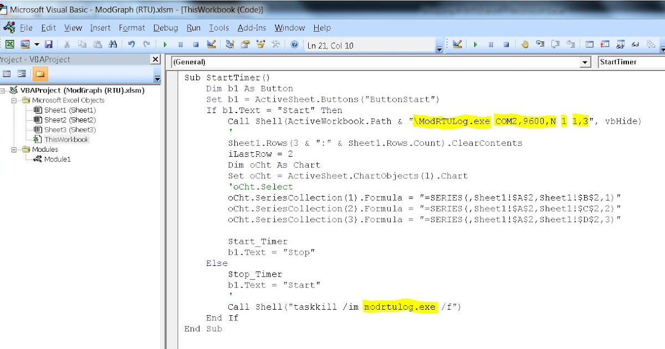Open the Immediate Window icon
Viewport: 665px width, 349px height.
606,44
